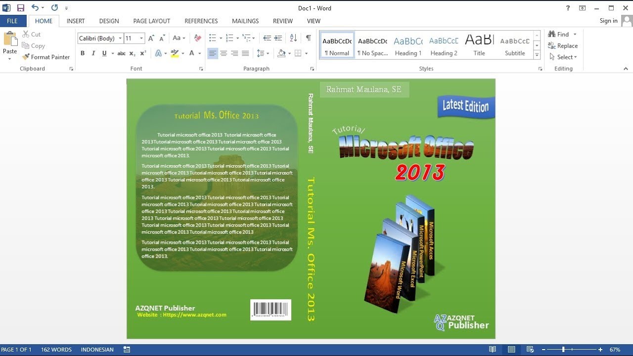Insert bulleted list
Image resolution: width=633 pixels, height=356 pixels.
pyautogui.click(x=213, y=38)
